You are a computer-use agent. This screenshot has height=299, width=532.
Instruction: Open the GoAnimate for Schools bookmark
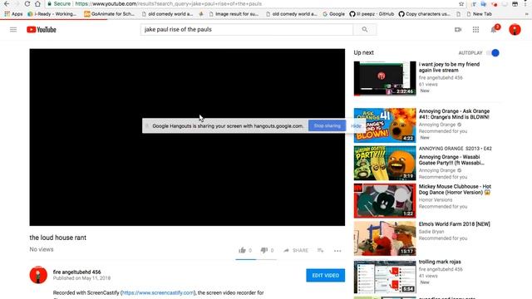(109, 14)
